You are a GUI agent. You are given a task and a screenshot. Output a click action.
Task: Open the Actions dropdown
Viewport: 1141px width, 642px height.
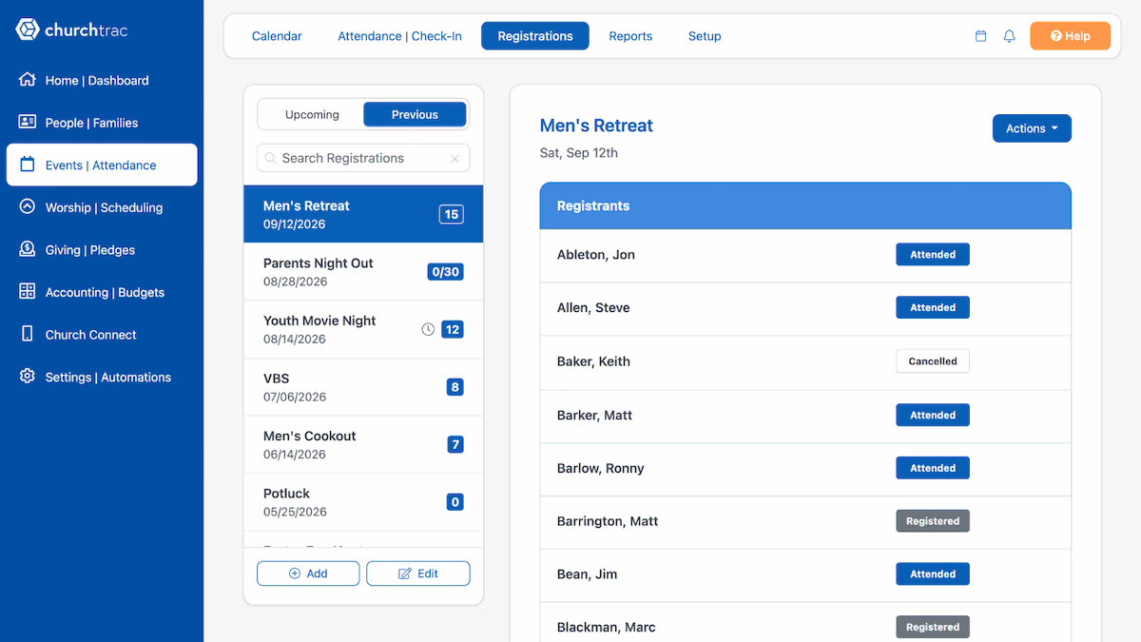[x=1032, y=128]
